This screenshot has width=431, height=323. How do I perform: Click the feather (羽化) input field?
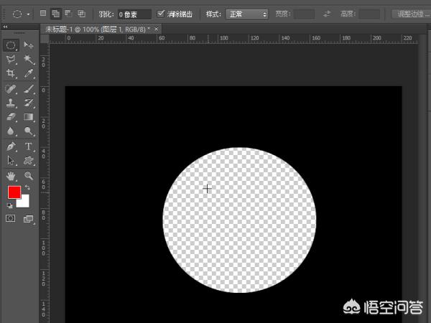tap(134, 14)
